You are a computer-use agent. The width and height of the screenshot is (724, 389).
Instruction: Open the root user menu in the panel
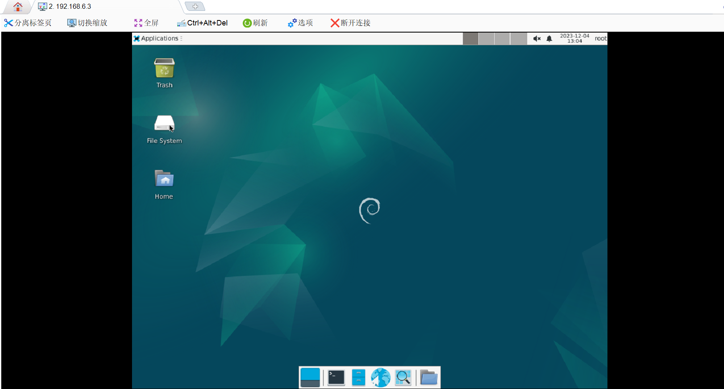click(601, 38)
